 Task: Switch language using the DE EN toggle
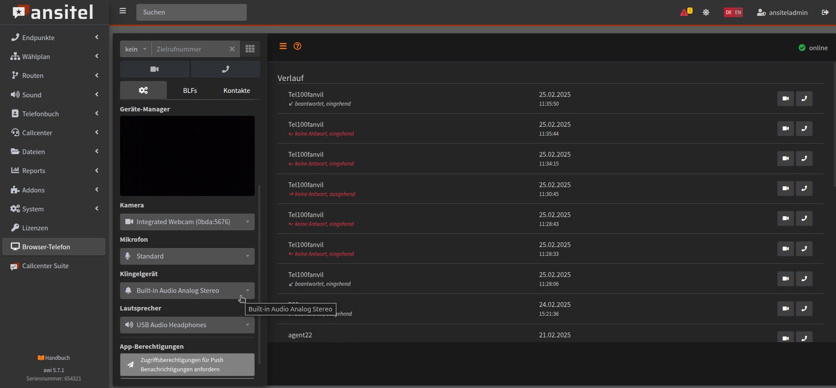click(733, 12)
